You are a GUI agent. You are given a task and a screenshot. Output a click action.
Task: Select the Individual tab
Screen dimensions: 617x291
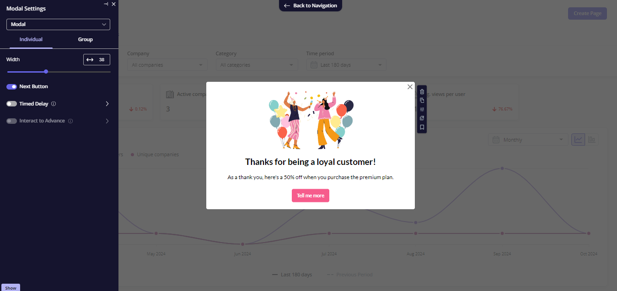click(x=31, y=39)
